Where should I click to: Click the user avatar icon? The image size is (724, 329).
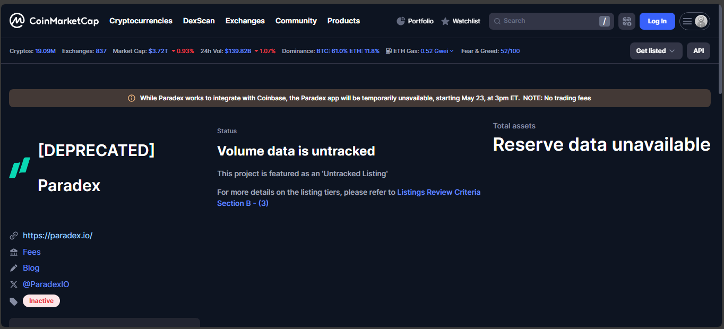[x=701, y=21]
